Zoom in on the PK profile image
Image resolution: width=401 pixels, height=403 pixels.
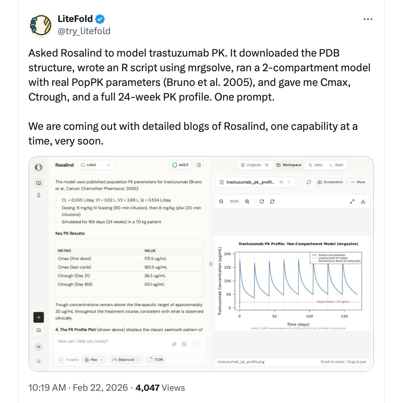247,201
